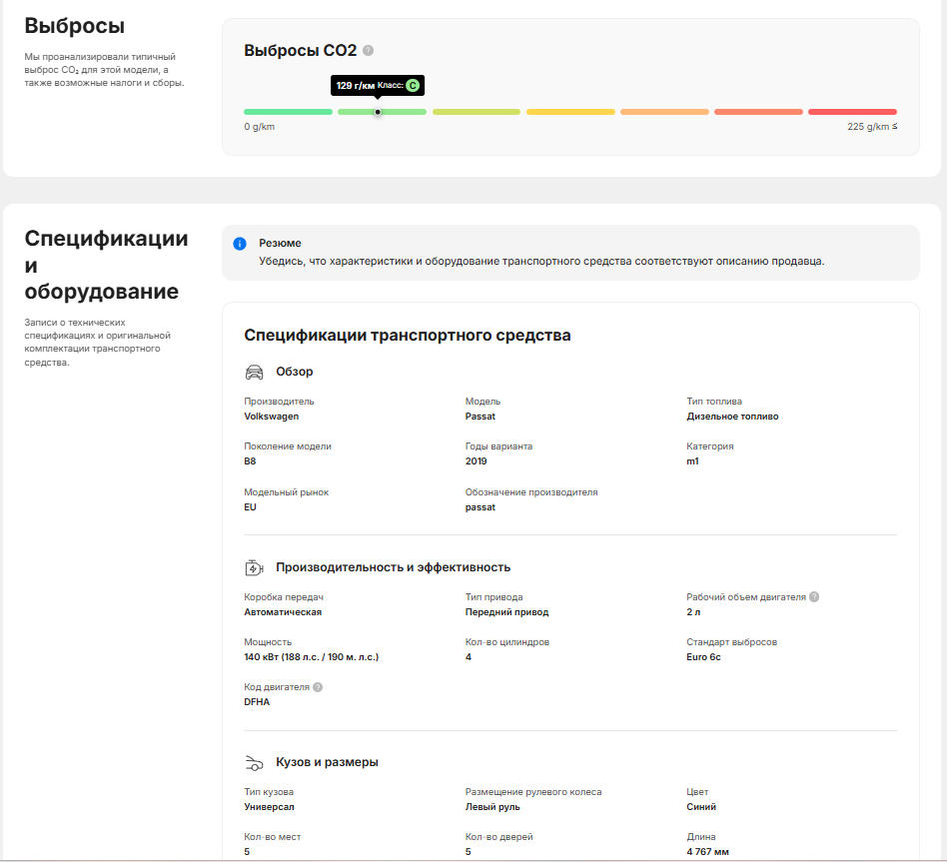
Task: Click the cylinder count value 4
Action: point(469,656)
